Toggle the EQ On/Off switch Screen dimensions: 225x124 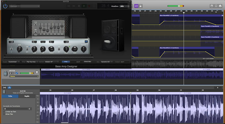coord(27,49)
